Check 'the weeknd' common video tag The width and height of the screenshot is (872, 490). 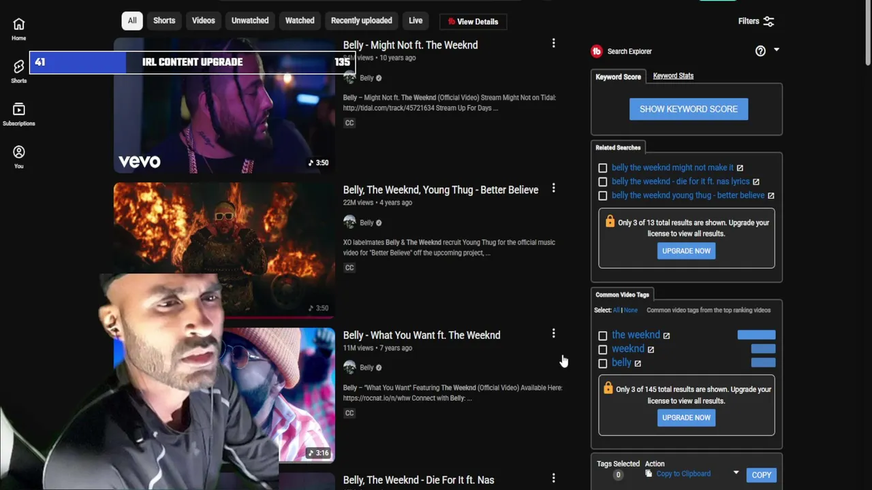click(602, 336)
